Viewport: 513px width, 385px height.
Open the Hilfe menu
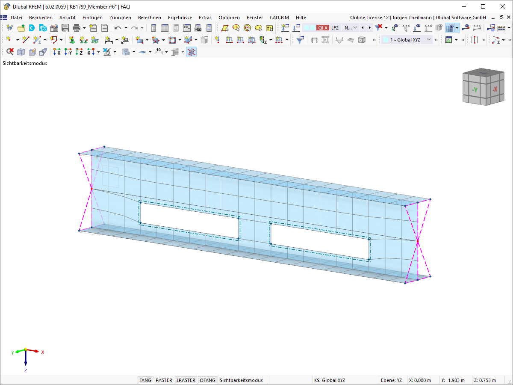[x=301, y=18]
